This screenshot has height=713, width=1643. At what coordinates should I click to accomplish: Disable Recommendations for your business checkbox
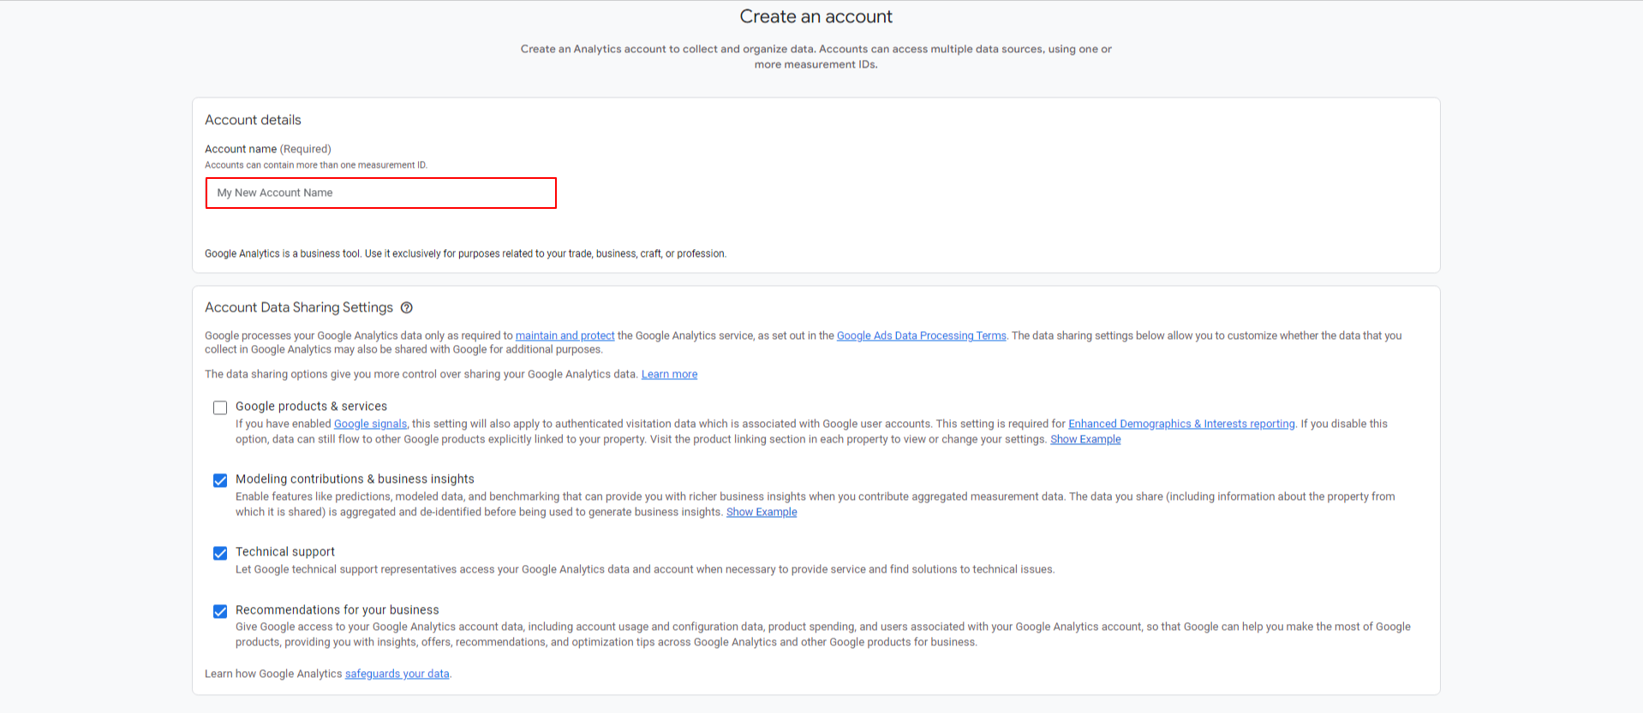click(x=220, y=611)
